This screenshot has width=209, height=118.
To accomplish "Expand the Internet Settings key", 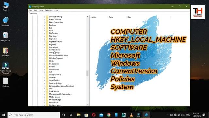I will pyautogui.click(x=45, y=83).
